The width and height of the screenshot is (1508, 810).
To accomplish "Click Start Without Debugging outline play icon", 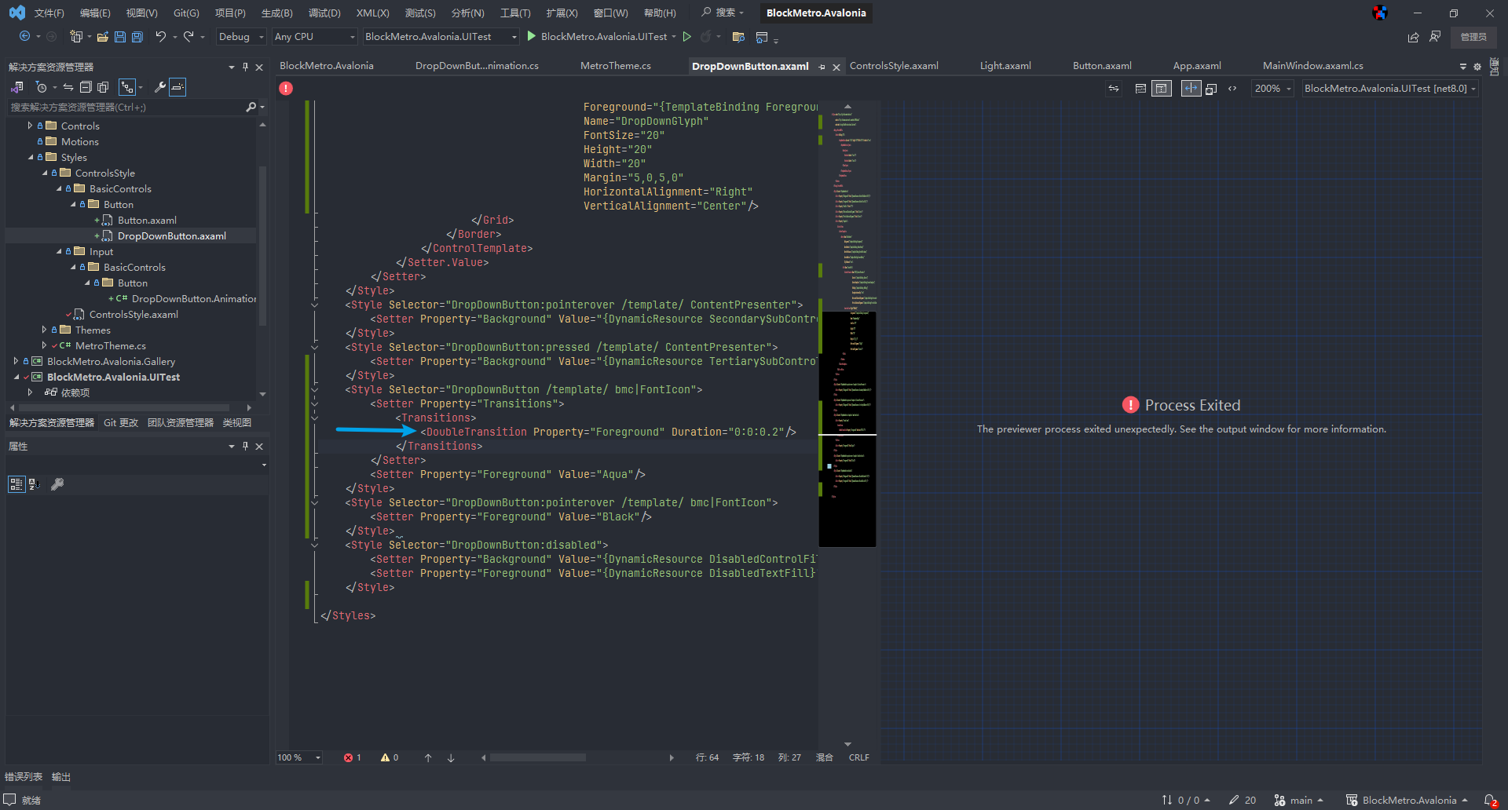I will pos(687,36).
